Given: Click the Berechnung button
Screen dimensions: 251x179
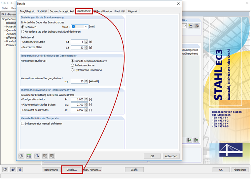Looking at the screenshot, I should 51,170.
